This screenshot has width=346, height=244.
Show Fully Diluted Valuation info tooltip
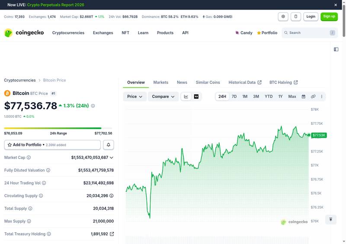48,170
